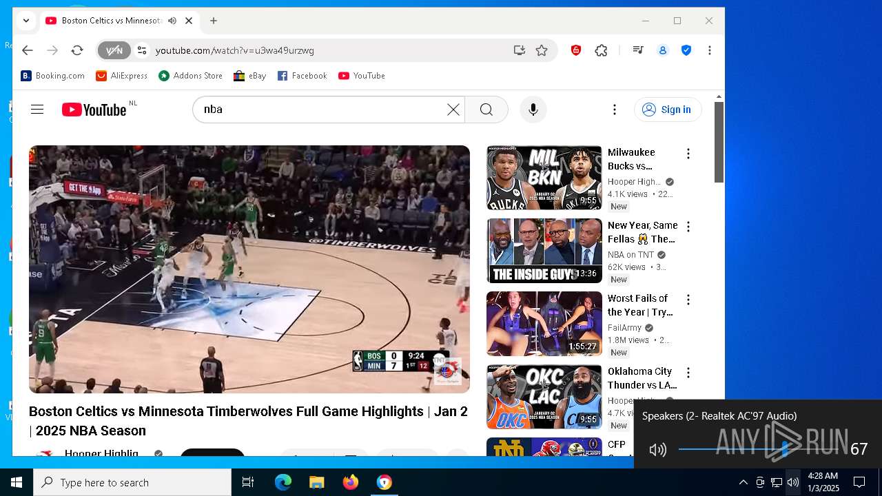The image size is (882, 496).
Task: Open YouTube settings three-dot menu
Action: [614, 110]
